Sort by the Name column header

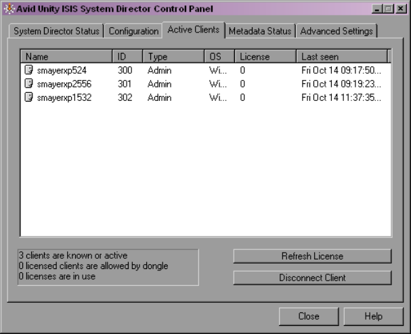(66, 56)
